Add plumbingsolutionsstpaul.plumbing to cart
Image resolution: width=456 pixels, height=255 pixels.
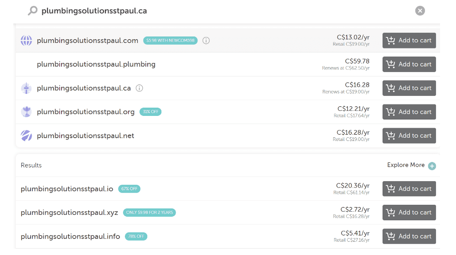[x=409, y=64]
